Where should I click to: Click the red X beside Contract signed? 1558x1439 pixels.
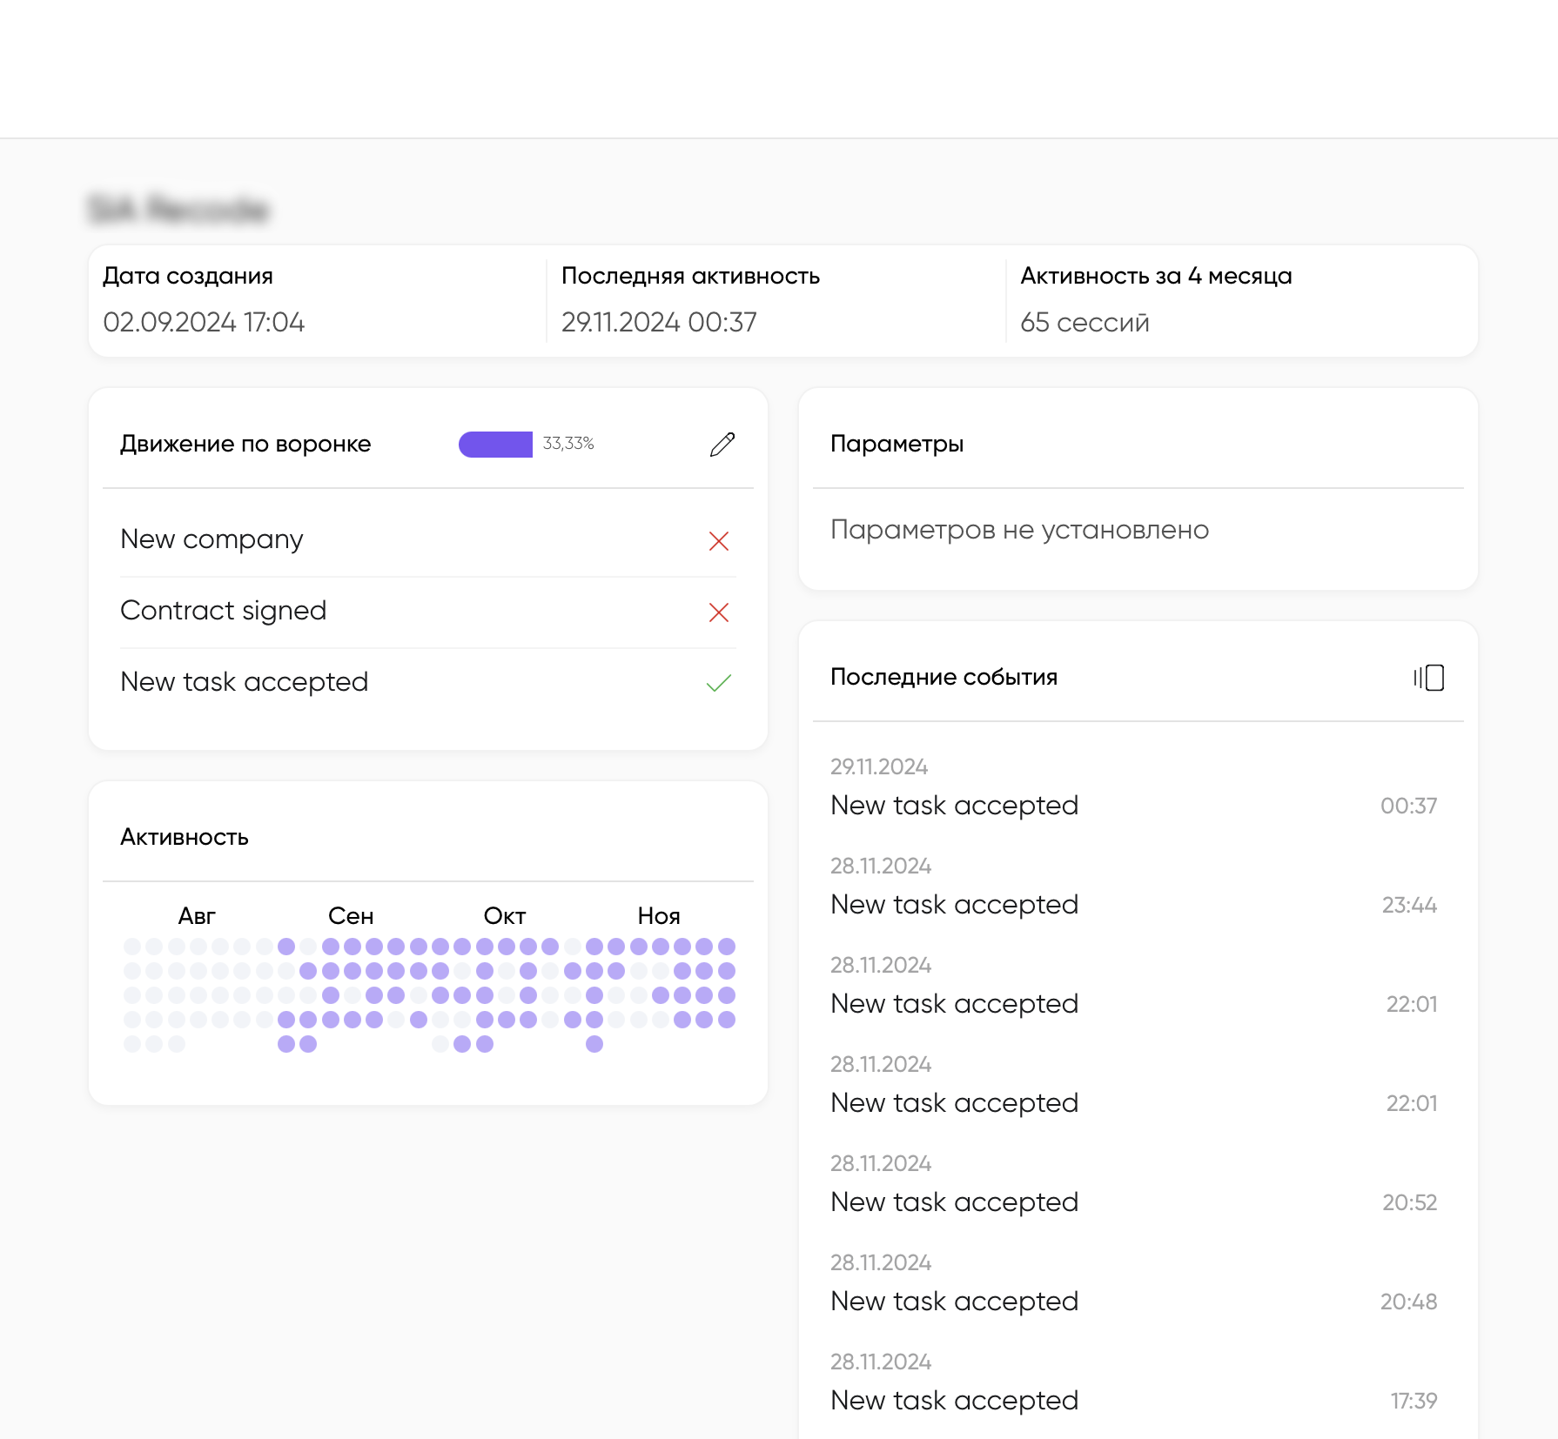pos(718,612)
